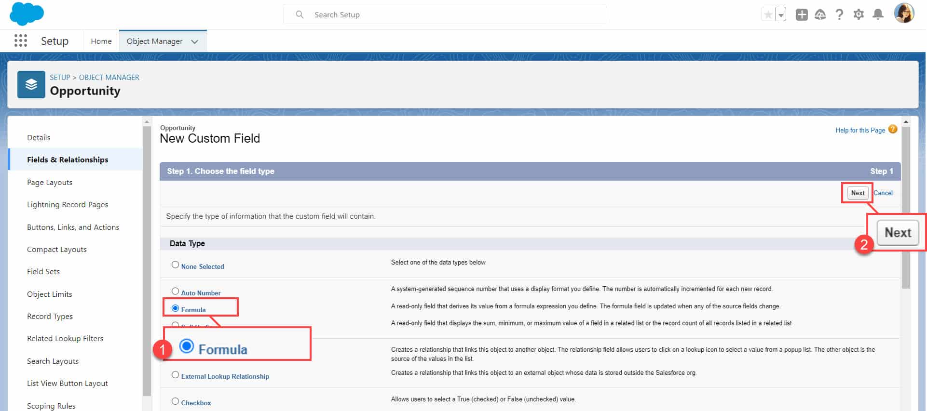Expand the Object Manager tab chevron
The width and height of the screenshot is (927, 411).
(x=194, y=41)
